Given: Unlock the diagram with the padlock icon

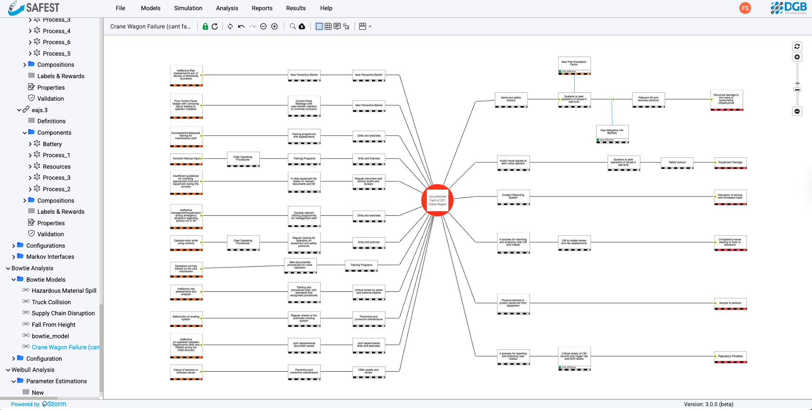Looking at the screenshot, I should tap(205, 26).
